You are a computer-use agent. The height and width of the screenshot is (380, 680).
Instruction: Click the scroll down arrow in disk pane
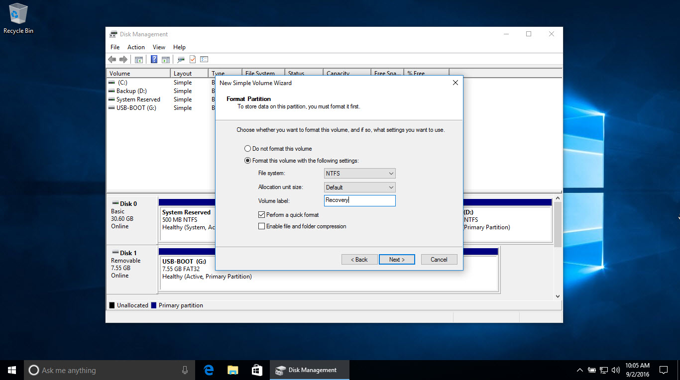tap(558, 296)
